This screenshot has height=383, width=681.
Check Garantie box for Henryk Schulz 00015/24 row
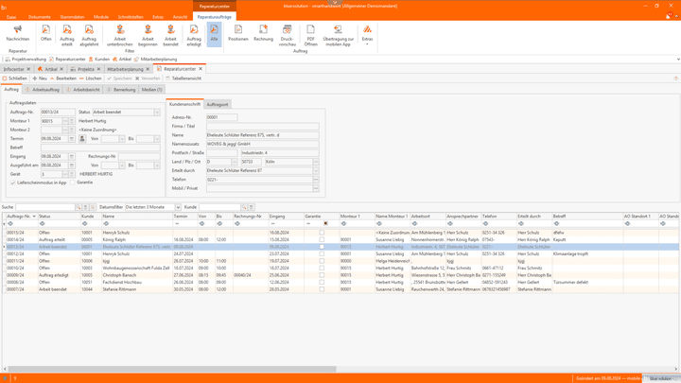tap(322, 232)
